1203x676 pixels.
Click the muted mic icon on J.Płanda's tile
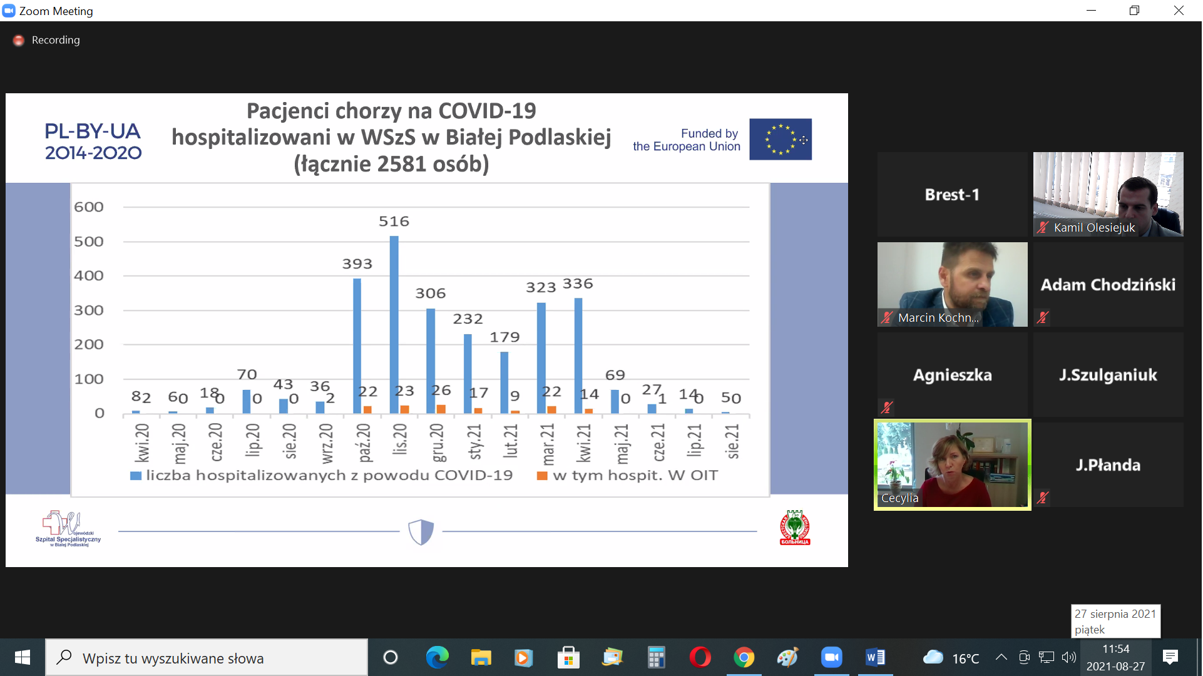1043,498
